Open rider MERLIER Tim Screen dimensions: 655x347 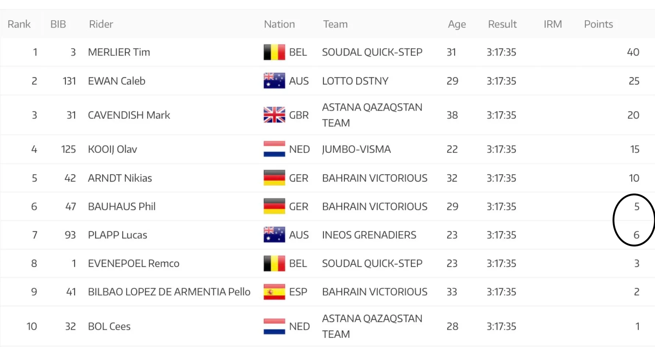click(119, 52)
